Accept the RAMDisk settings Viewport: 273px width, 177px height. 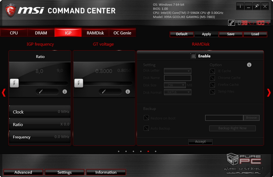click(200, 142)
